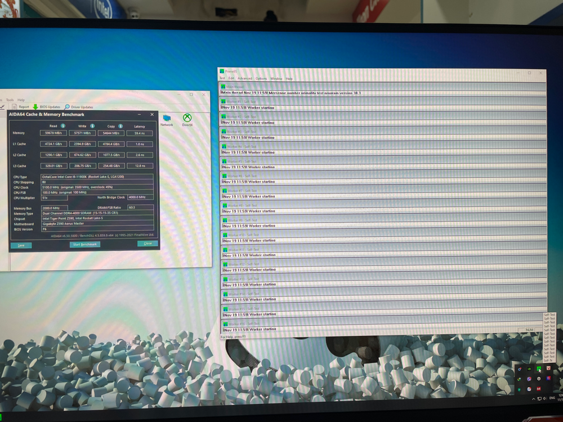
Task: Click the Main thread Mersenne number log line
Action: click(291, 93)
